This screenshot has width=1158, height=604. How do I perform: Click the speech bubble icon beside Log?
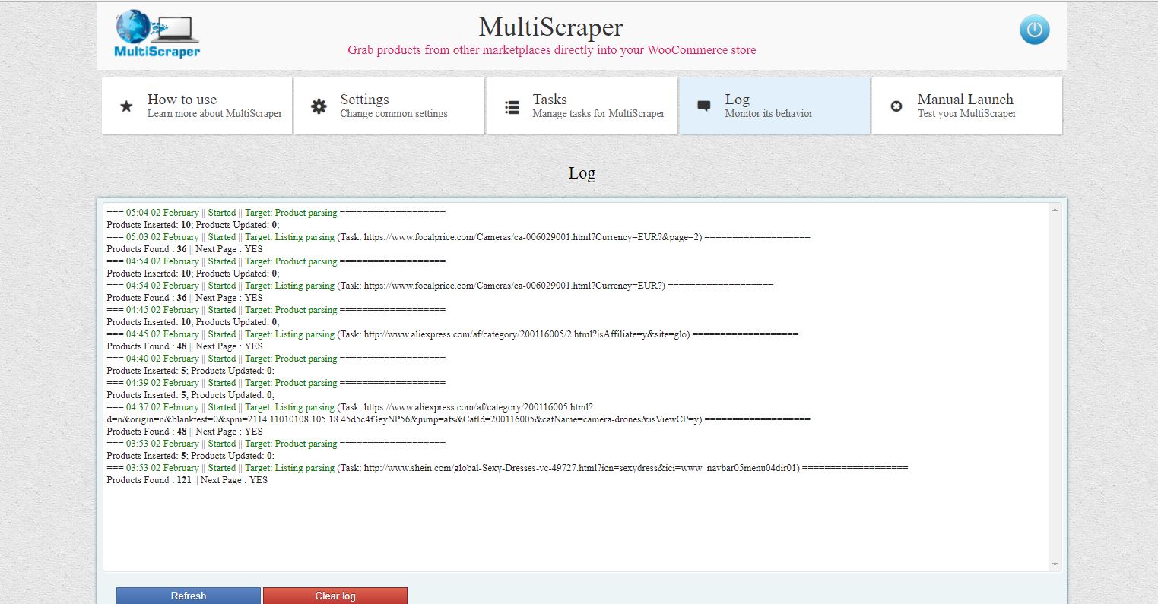pyautogui.click(x=704, y=107)
